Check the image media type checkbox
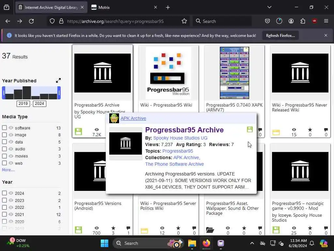This screenshot has height=251, width=334. tap(5, 135)
